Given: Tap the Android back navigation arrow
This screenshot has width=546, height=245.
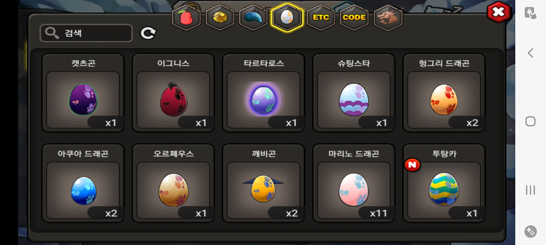Looking at the screenshot, I should (x=530, y=53).
